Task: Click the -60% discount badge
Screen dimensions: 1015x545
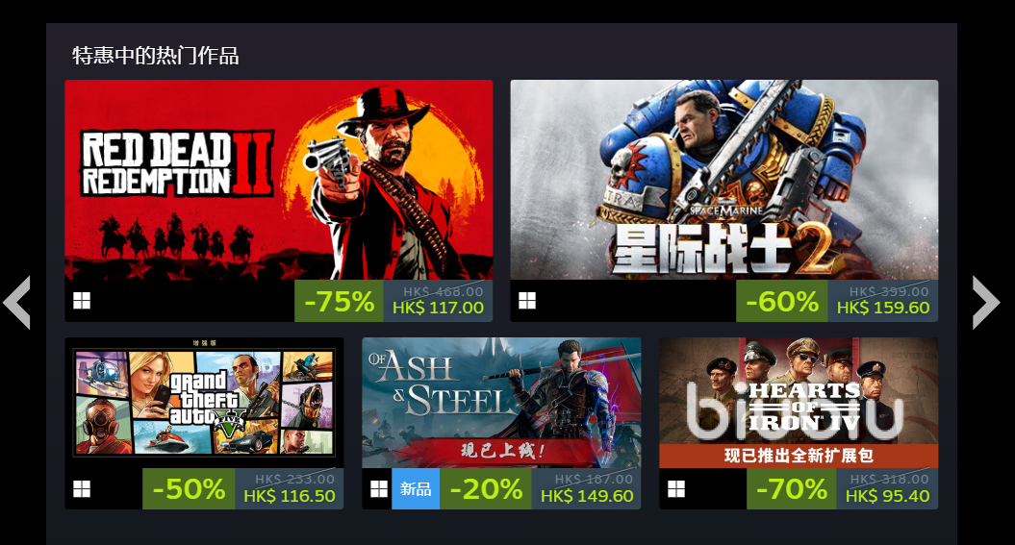Action: 781,301
